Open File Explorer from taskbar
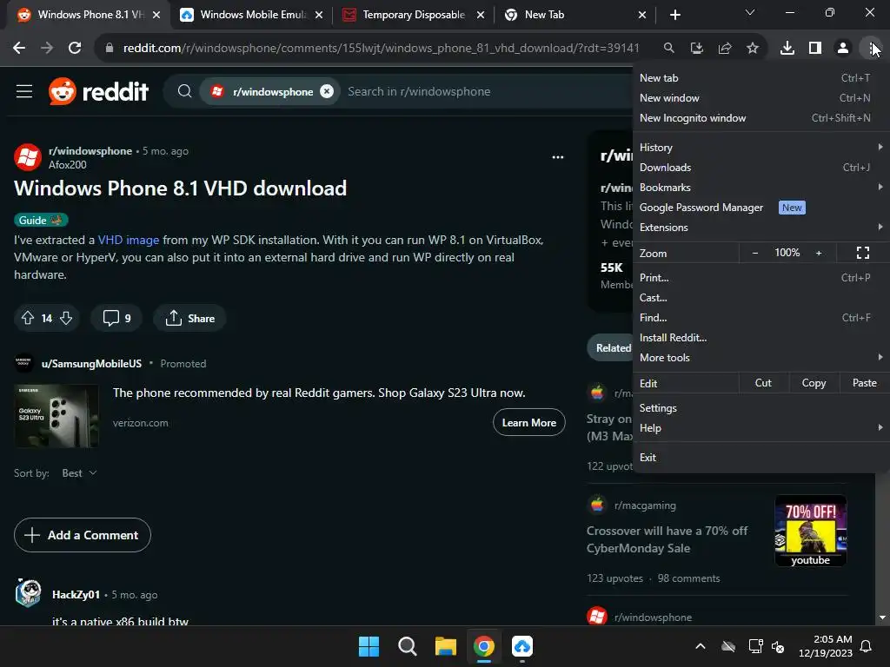This screenshot has width=890, height=667. (x=446, y=646)
